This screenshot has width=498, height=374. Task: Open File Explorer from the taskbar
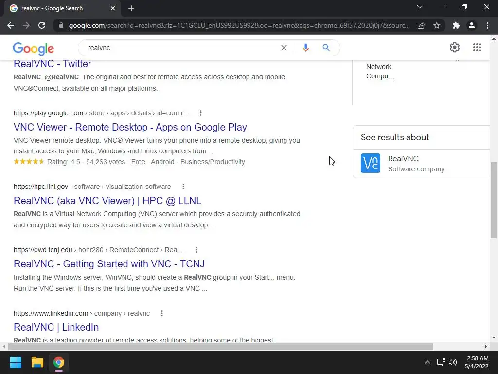37,362
